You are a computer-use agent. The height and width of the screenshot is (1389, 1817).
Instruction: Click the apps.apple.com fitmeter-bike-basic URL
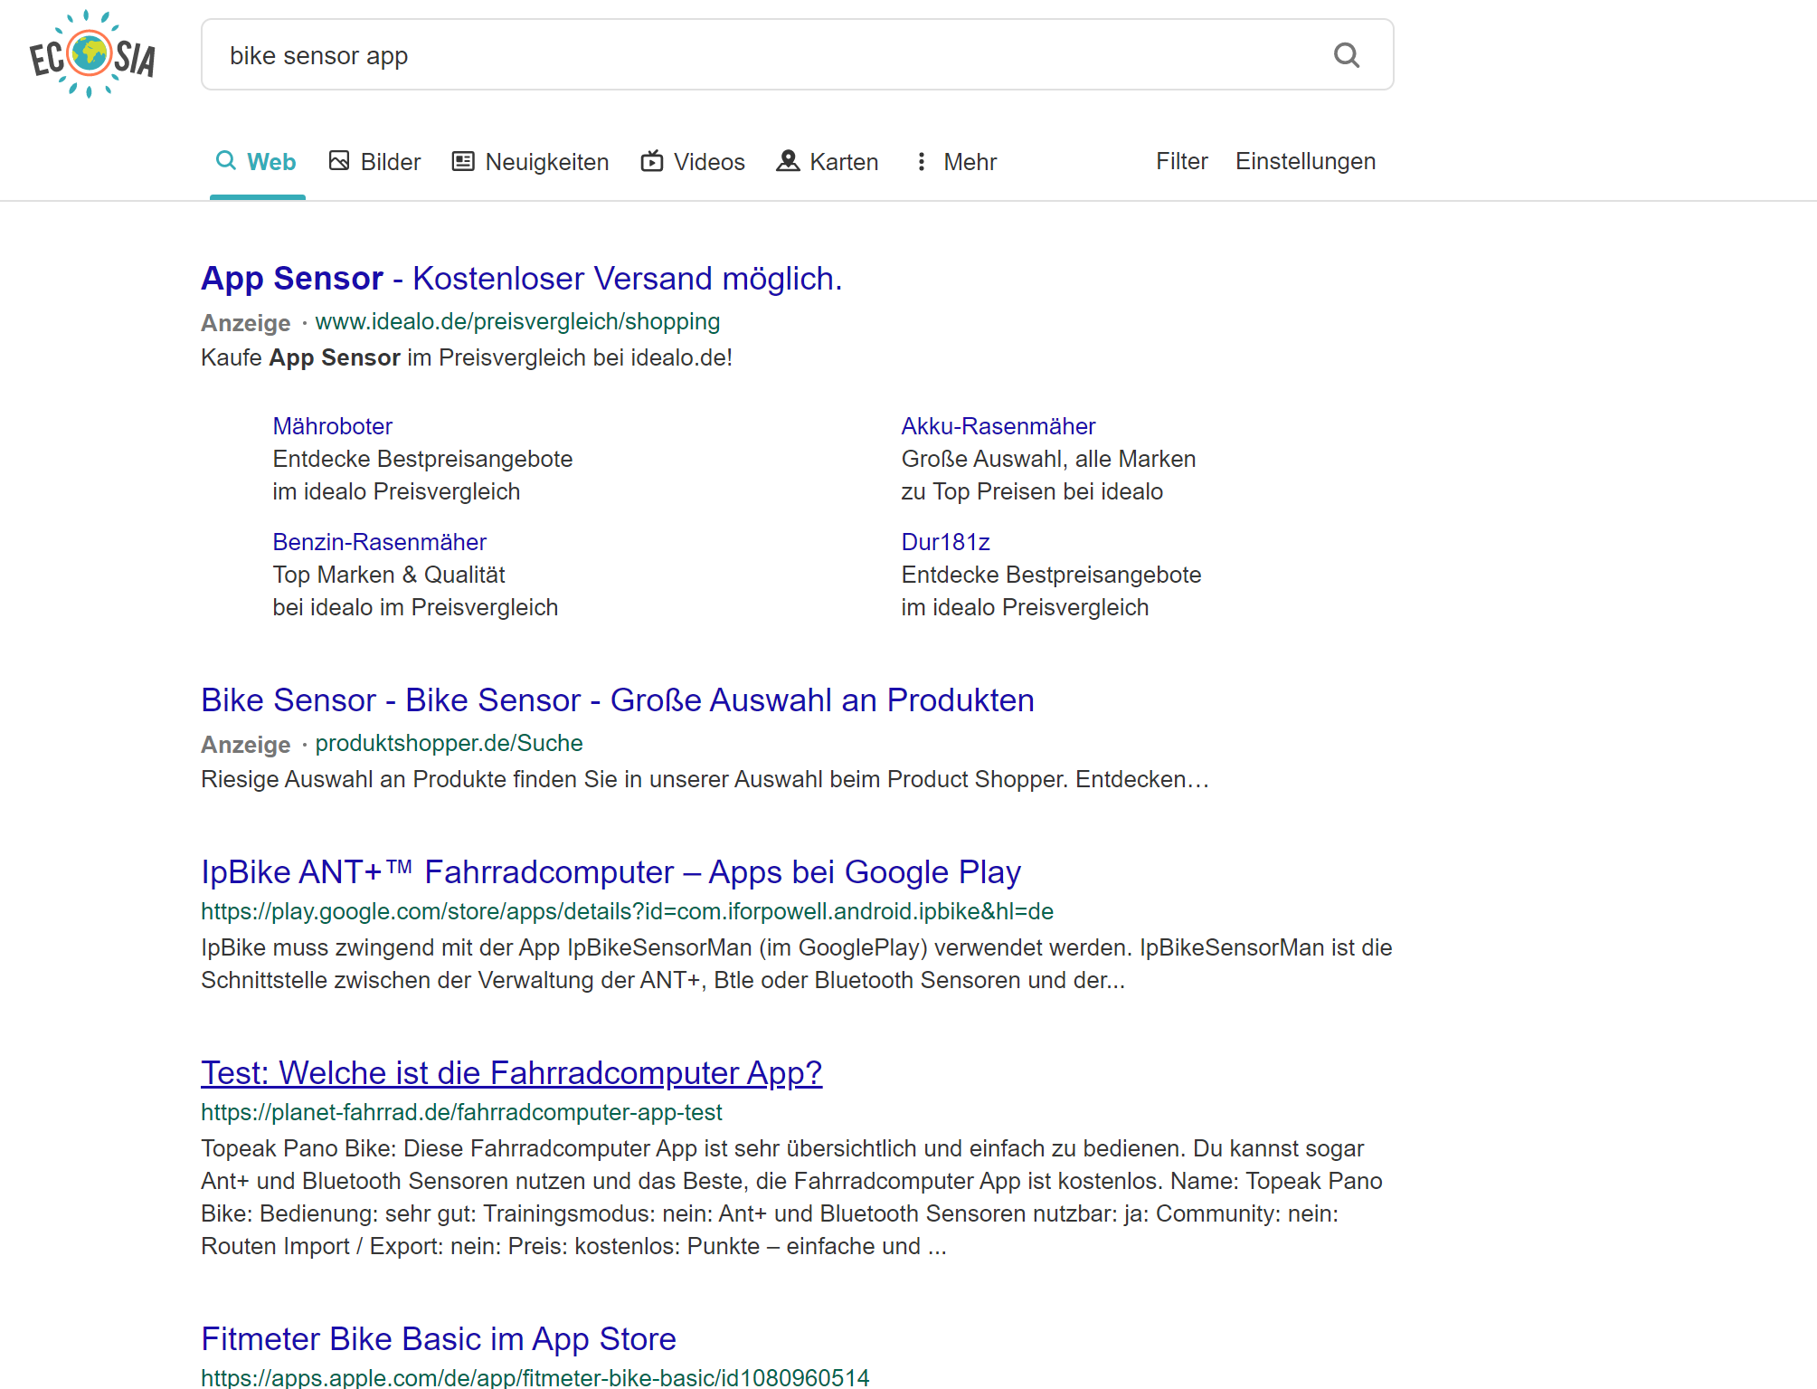click(x=535, y=1377)
